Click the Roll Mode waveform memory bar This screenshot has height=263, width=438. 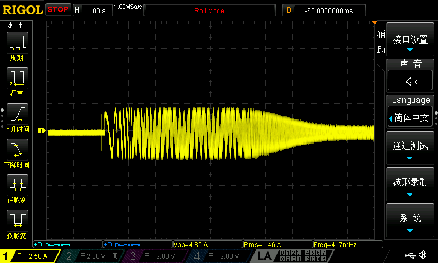tap(210, 10)
